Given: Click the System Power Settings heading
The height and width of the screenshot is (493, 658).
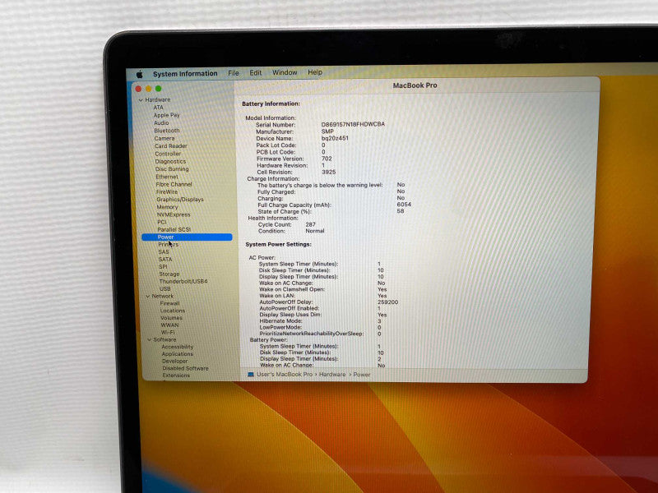Looking at the screenshot, I should click(x=278, y=244).
